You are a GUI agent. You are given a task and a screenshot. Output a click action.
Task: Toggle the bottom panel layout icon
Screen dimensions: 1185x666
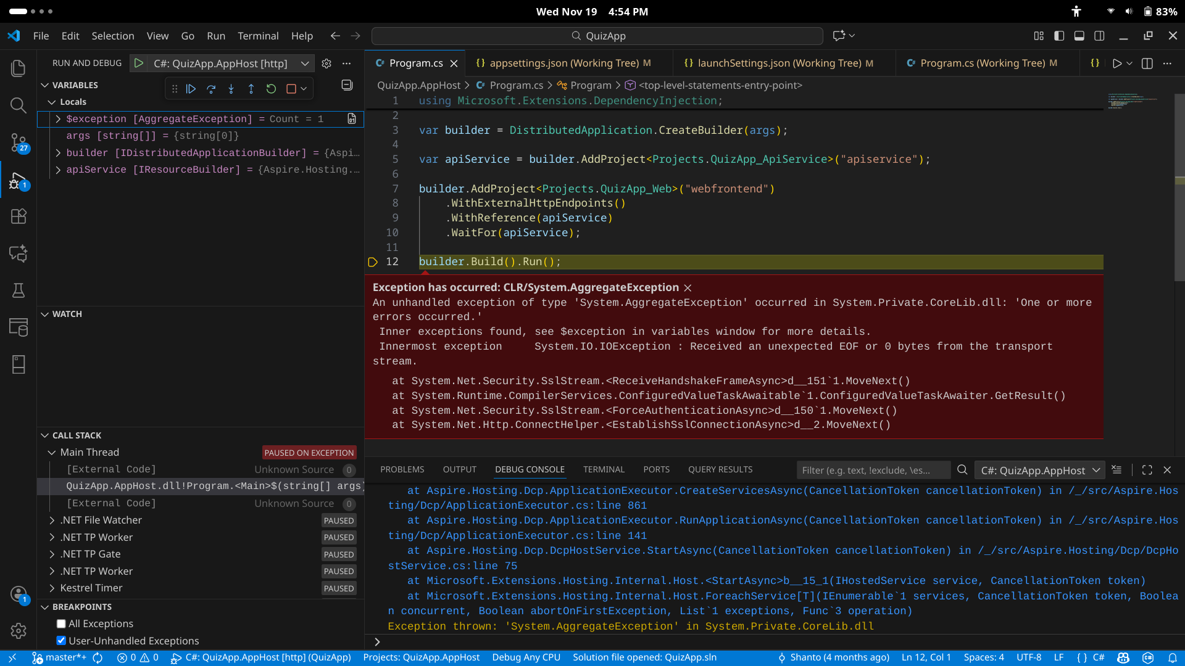click(1079, 36)
